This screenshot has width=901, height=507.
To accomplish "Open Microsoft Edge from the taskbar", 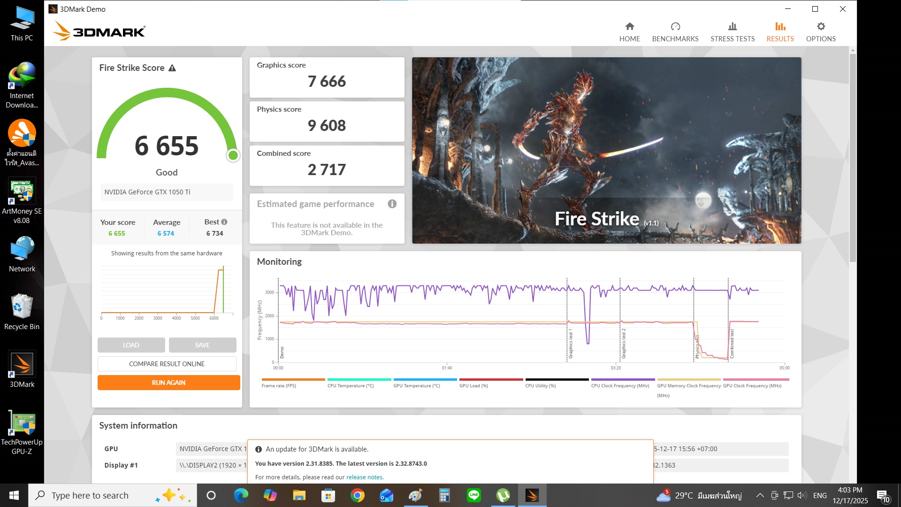I will (241, 495).
